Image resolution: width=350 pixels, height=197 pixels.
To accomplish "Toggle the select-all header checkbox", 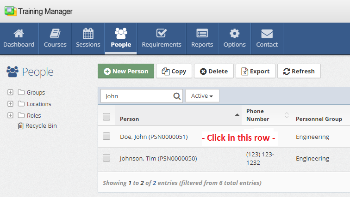I will pyautogui.click(x=106, y=117).
